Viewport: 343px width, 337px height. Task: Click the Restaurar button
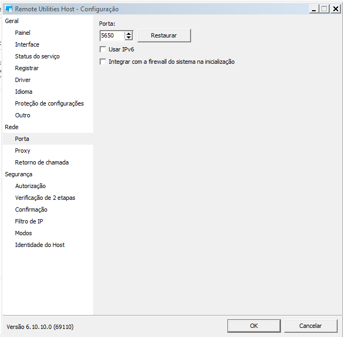tap(164, 35)
